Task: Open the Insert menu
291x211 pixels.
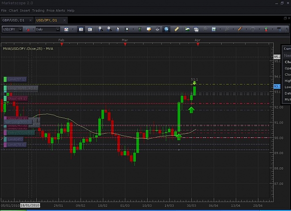Action: pos(25,11)
